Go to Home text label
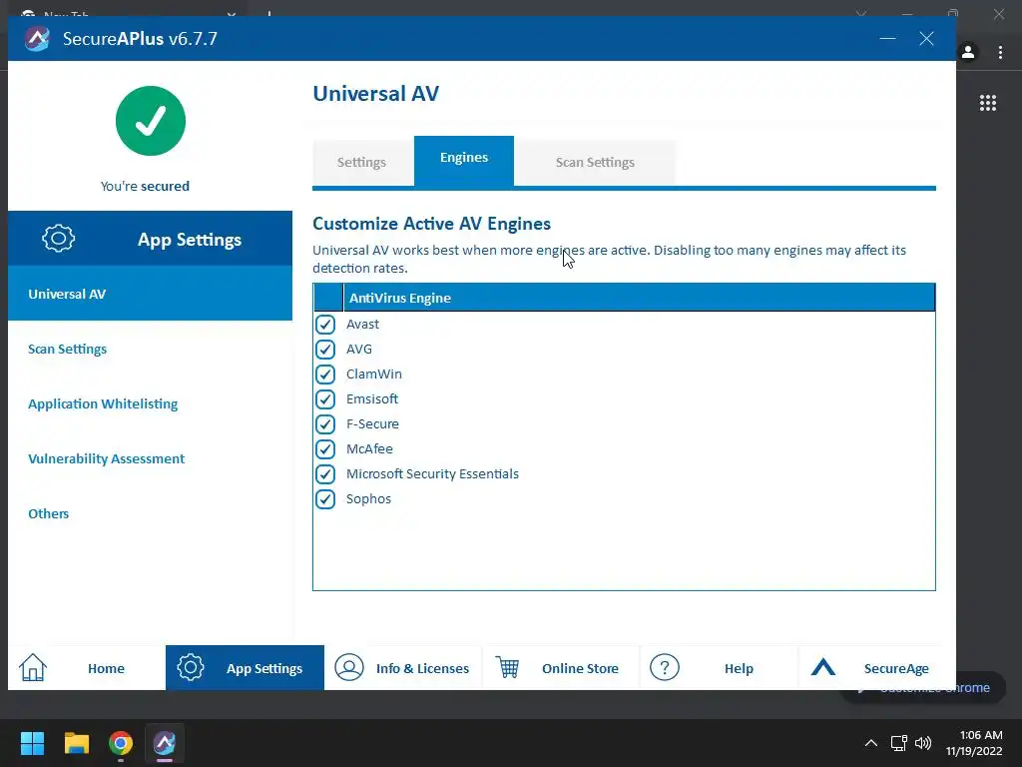 point(106,668)
